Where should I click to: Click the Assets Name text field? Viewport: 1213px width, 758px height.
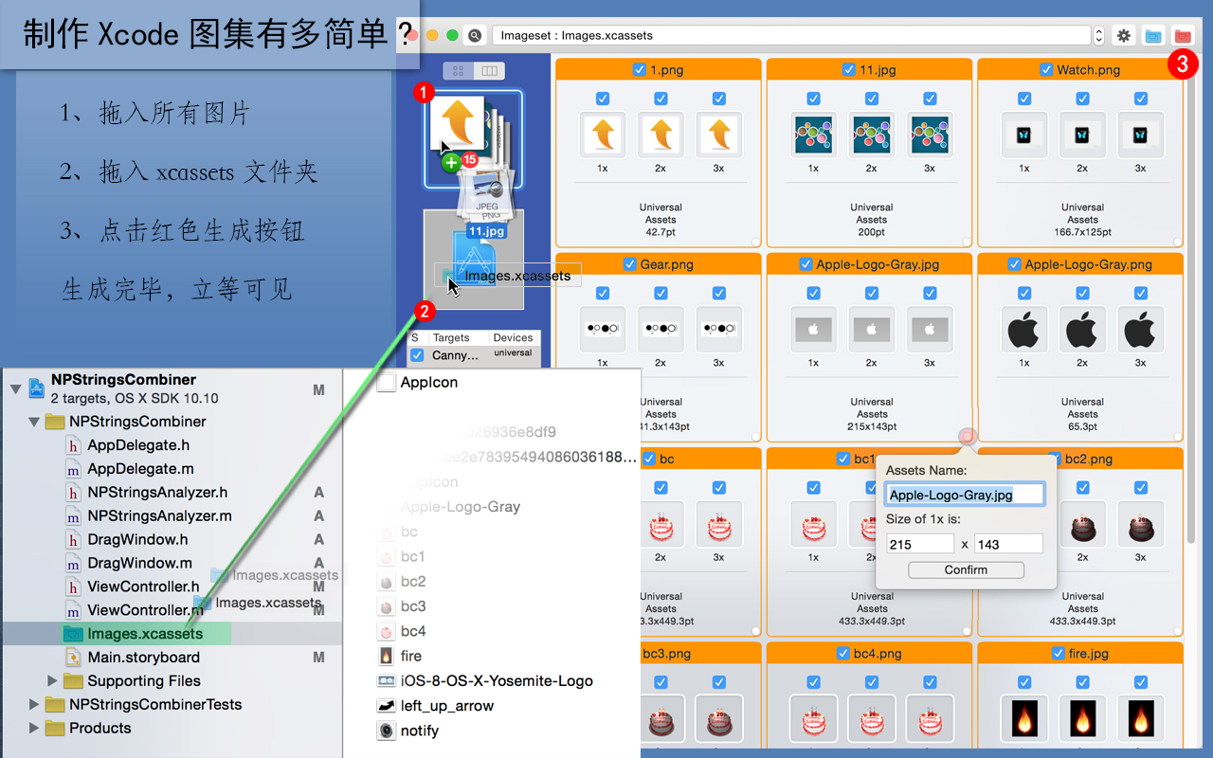point(965,495)
